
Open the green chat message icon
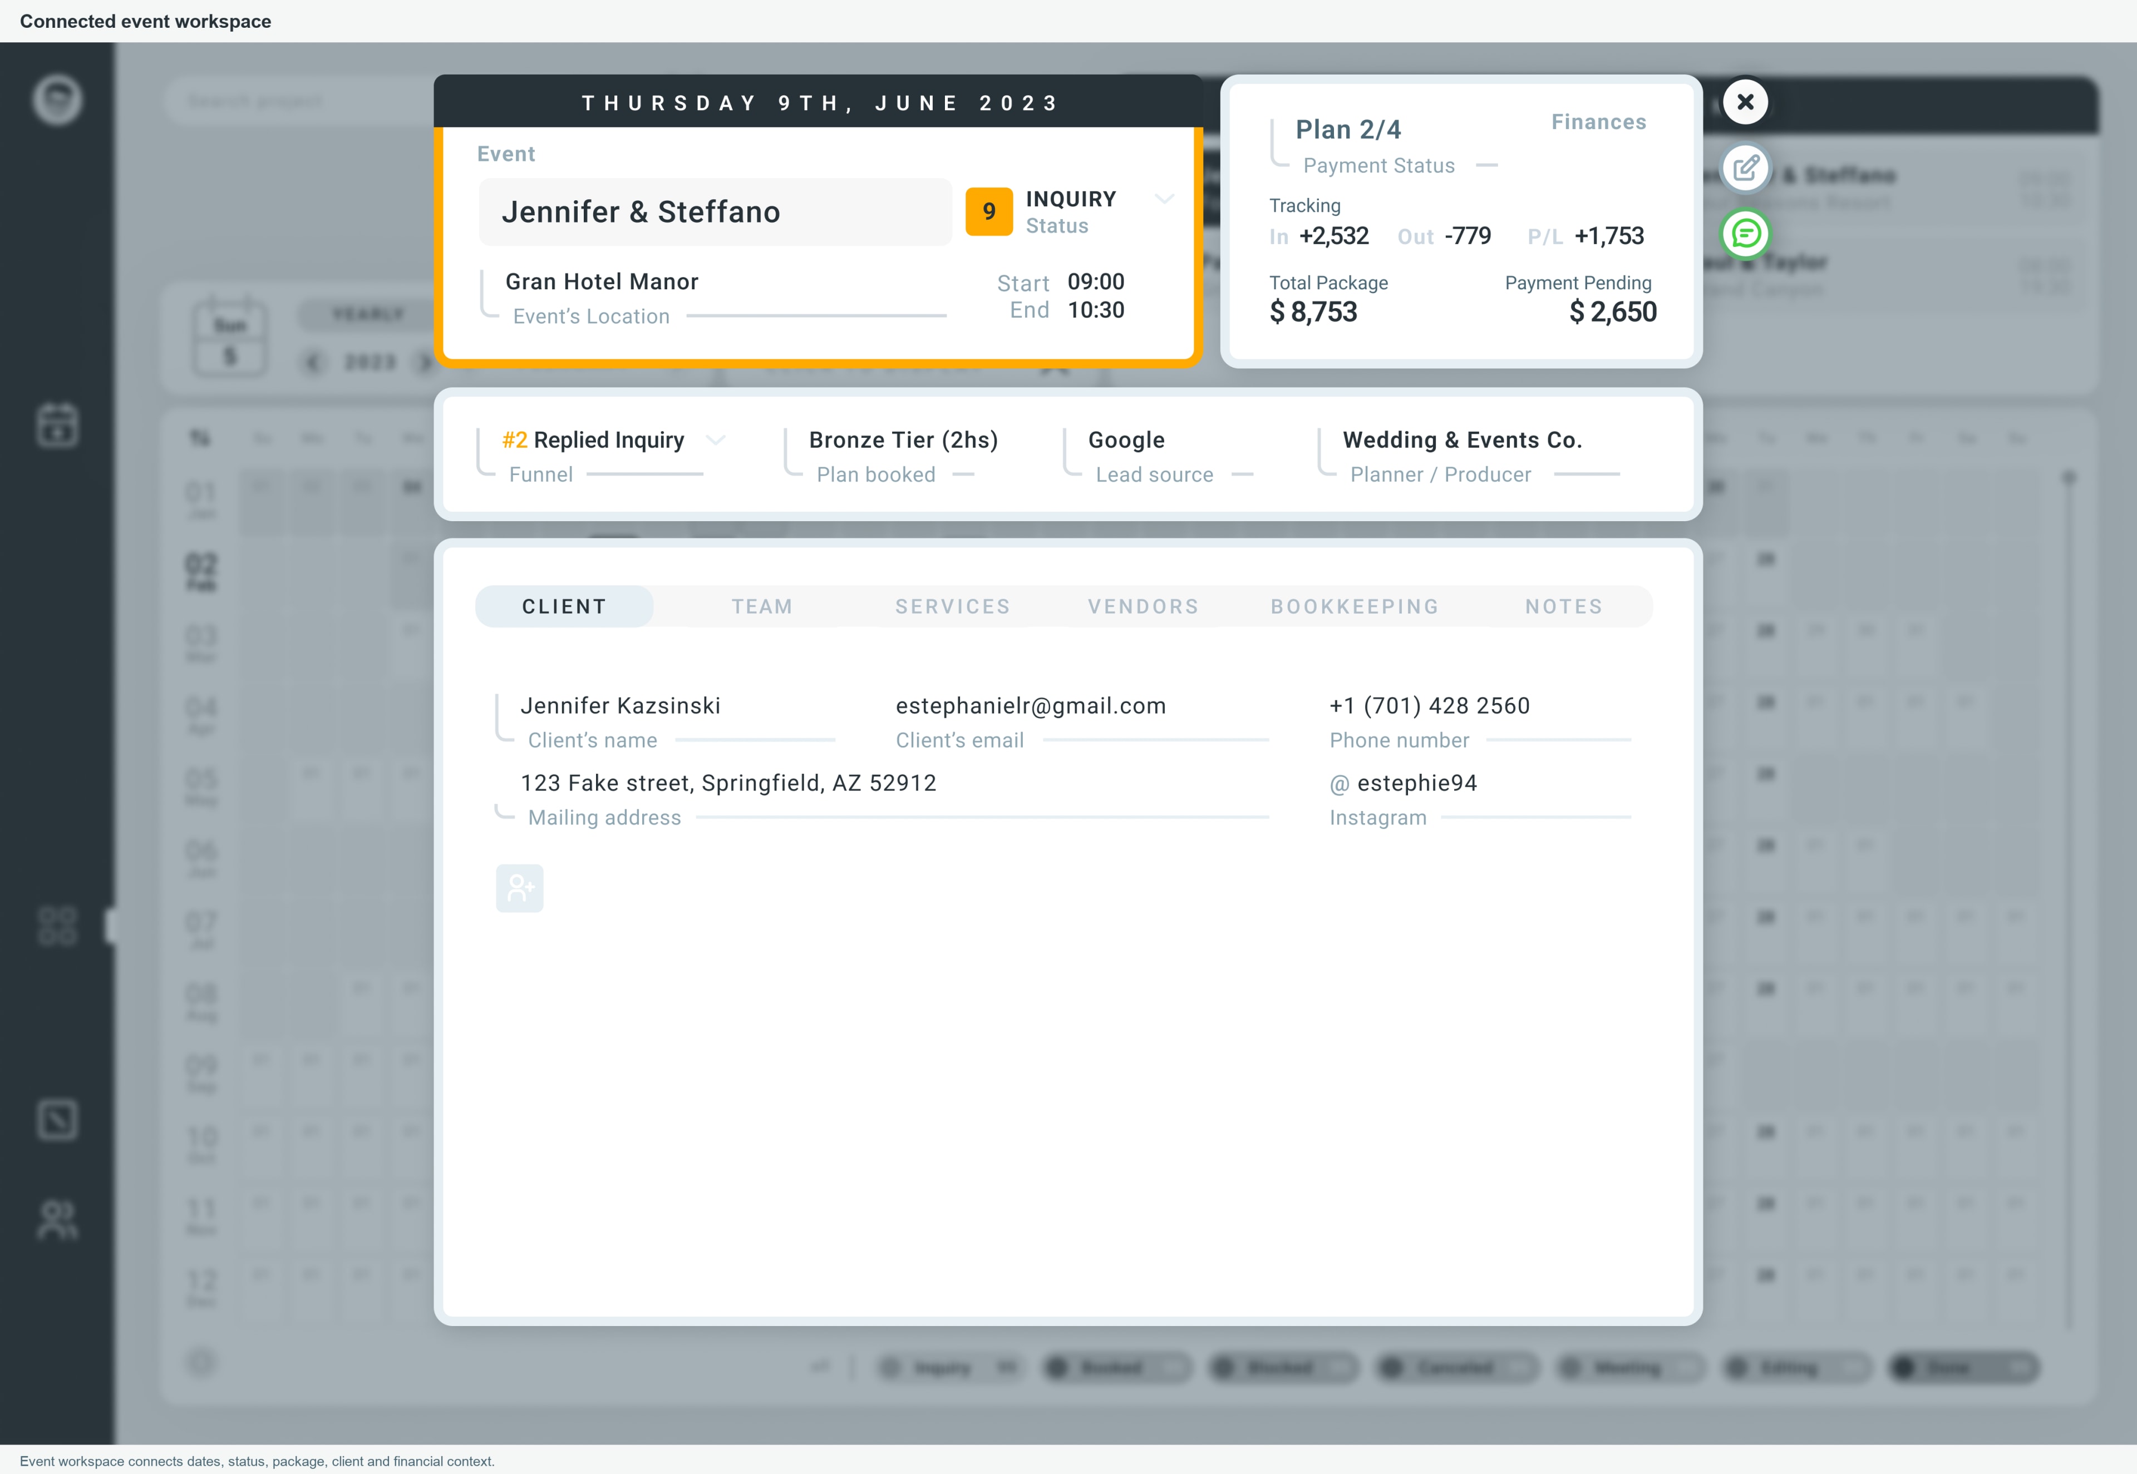[1745, 234]
